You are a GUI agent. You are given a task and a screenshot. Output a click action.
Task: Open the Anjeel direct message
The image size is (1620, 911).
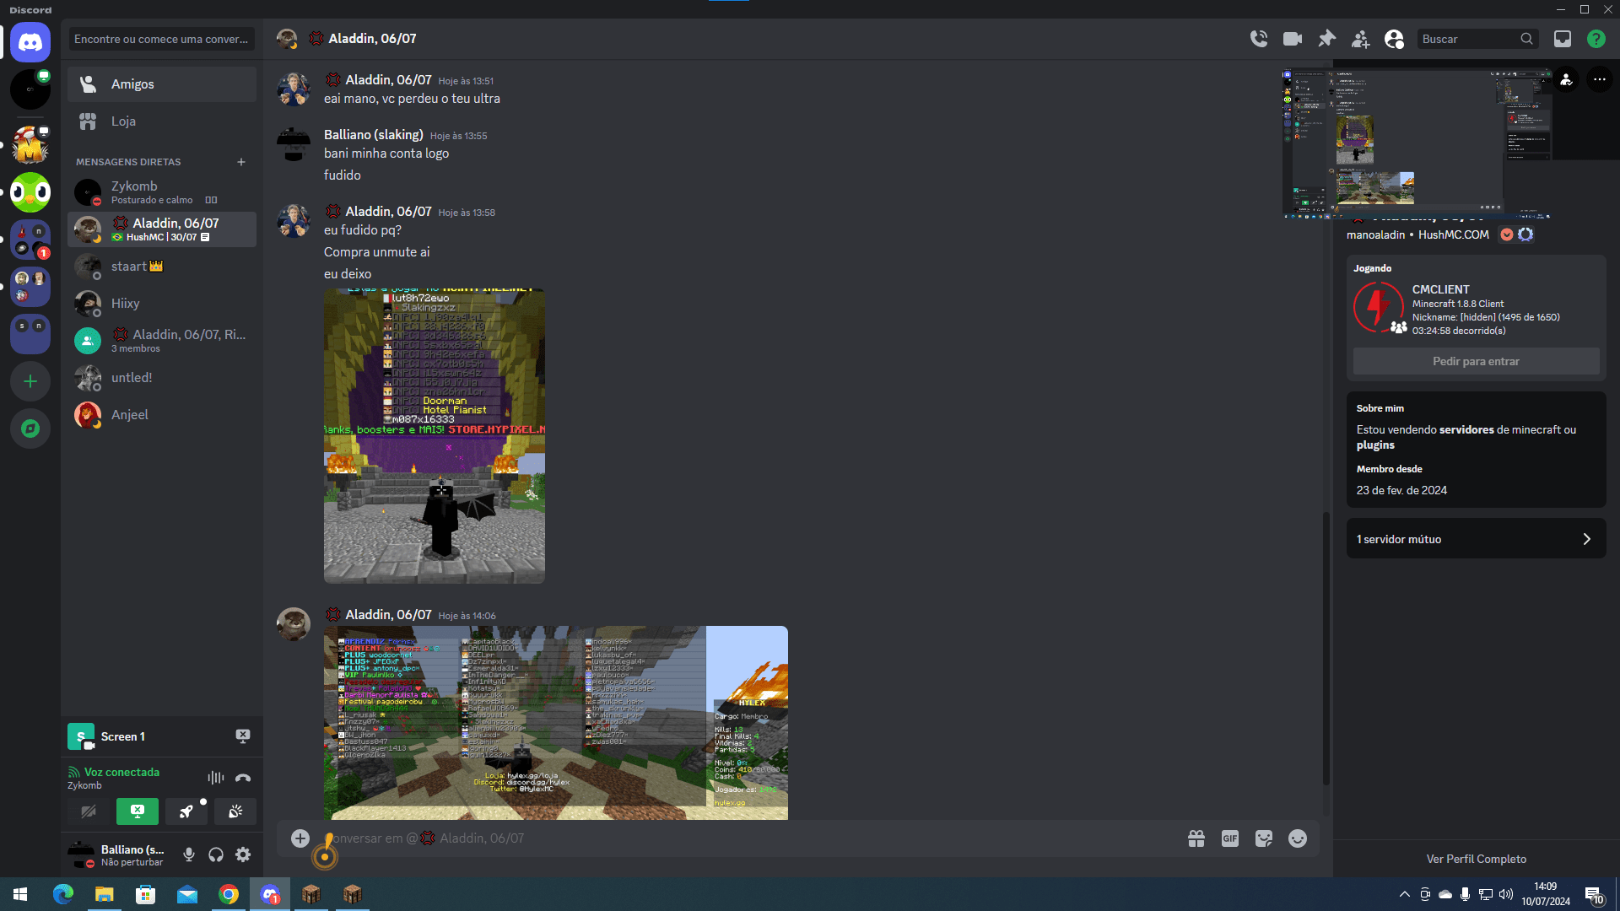(x=162, y=415)
